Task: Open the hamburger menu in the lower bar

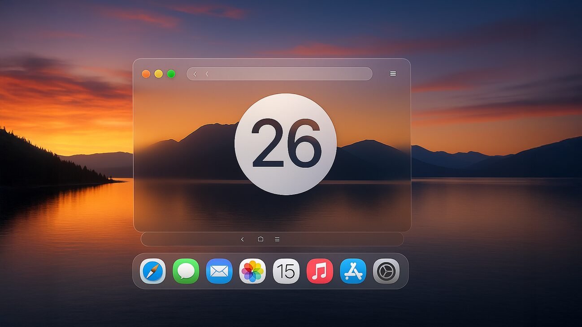Action: click(x=277, y=239)
